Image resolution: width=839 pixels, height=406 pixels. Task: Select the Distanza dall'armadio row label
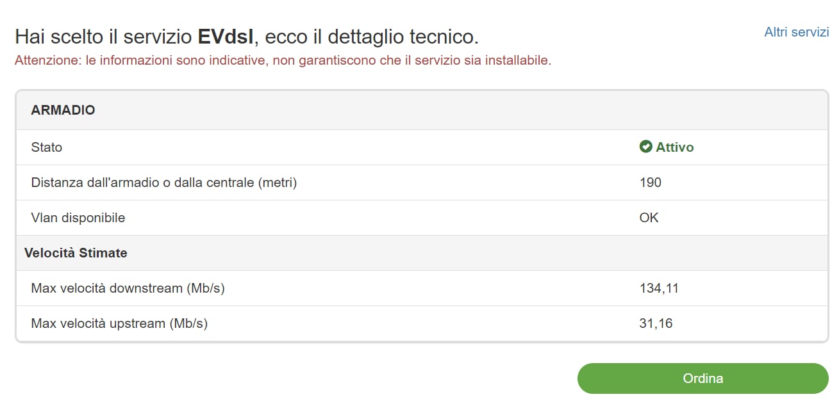coord(164,183)
